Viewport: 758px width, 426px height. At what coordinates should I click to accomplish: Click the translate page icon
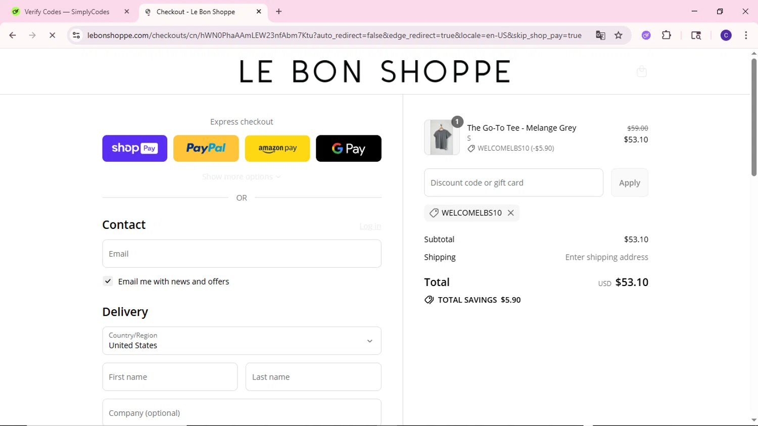coord(600,35)
